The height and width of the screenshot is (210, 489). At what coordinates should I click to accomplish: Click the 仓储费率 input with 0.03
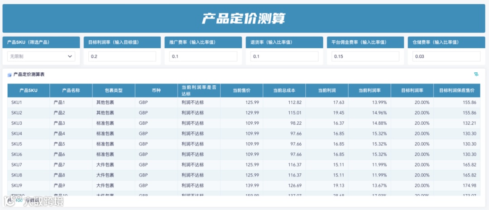coord(446,56)
